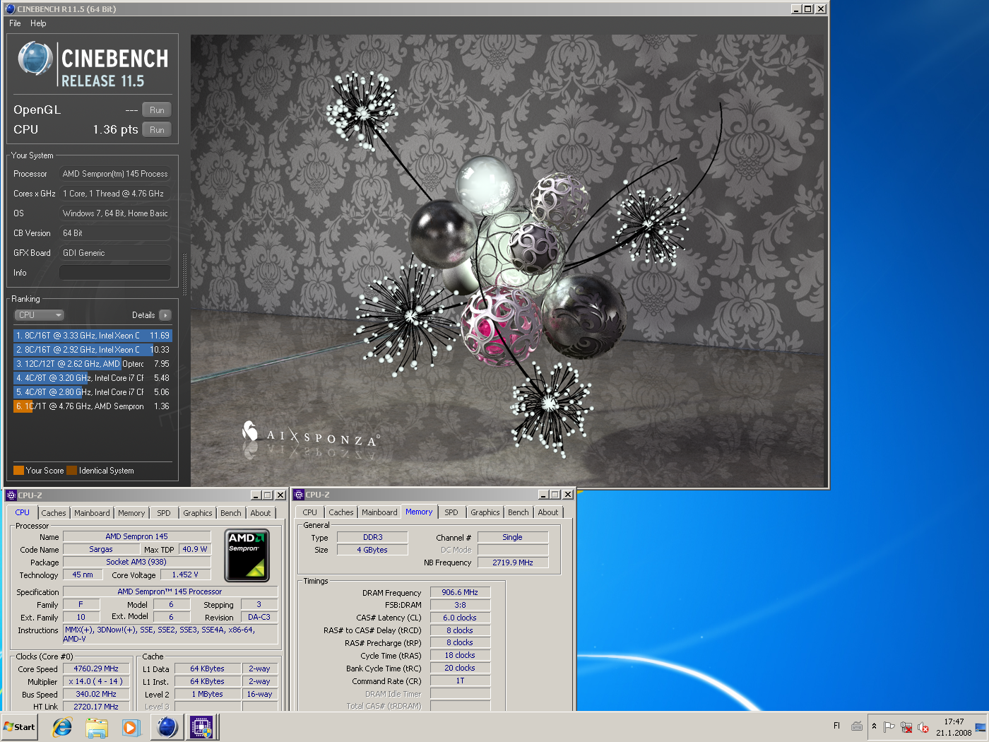Screen dimensions: 989x742
Task: Switch to Mainboard tab in right CPU-Z
Action: (379, 512)
